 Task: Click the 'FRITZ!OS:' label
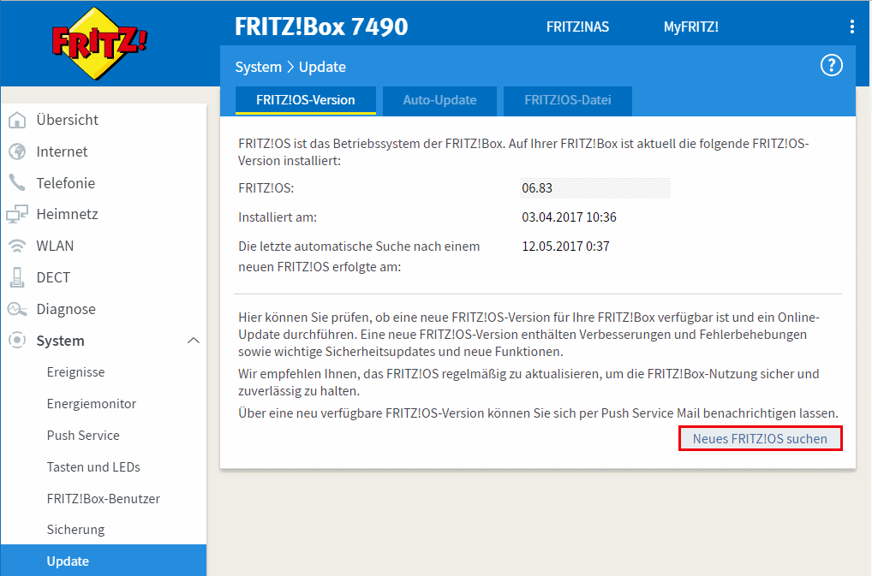[x=266, y=188]
